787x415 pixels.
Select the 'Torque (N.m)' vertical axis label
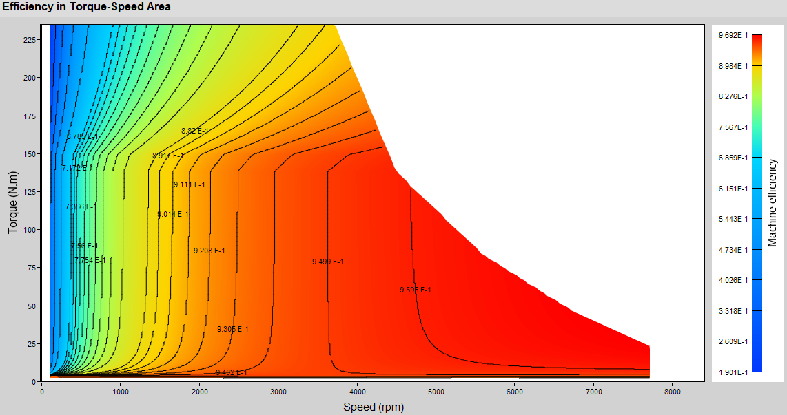[12, 203]
